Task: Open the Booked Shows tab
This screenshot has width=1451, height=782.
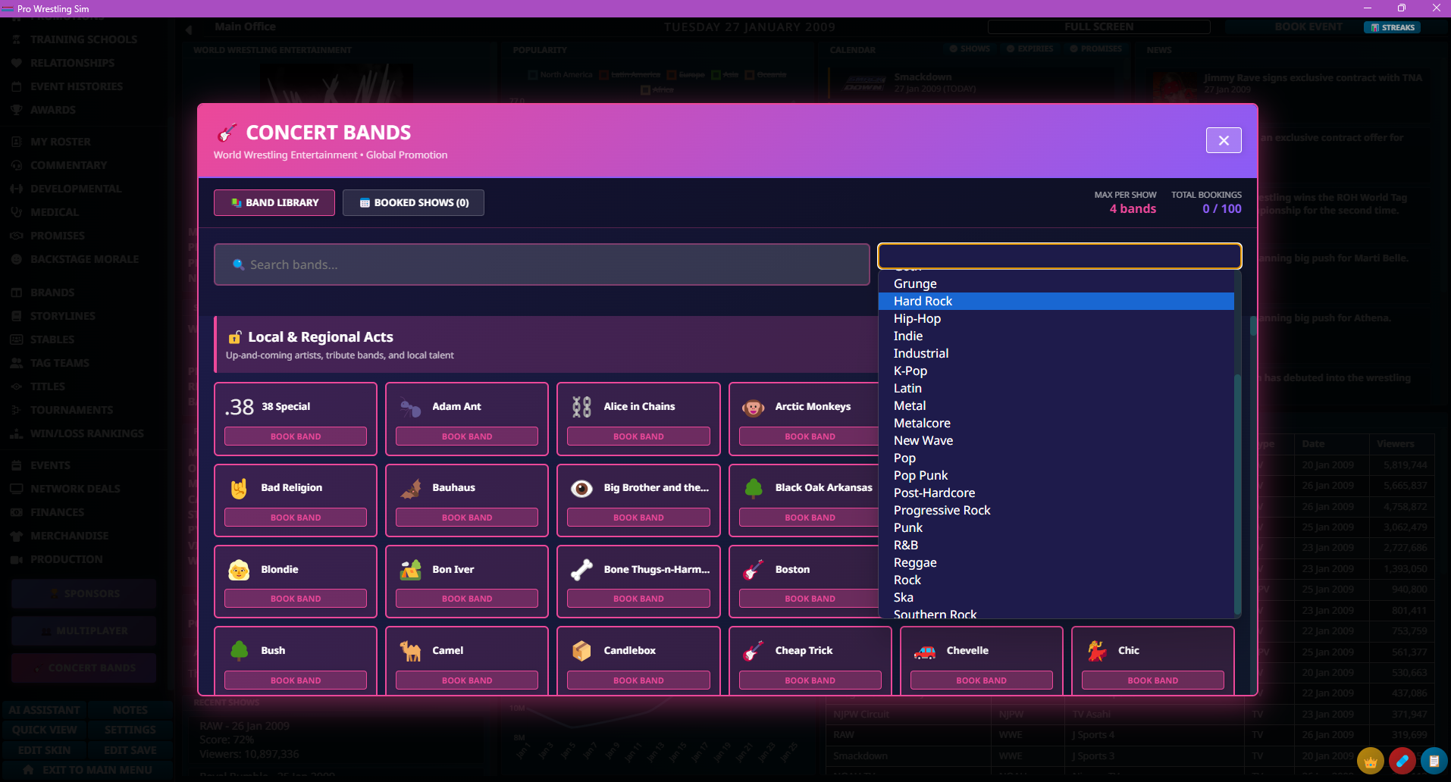Action: pos(413,202)
